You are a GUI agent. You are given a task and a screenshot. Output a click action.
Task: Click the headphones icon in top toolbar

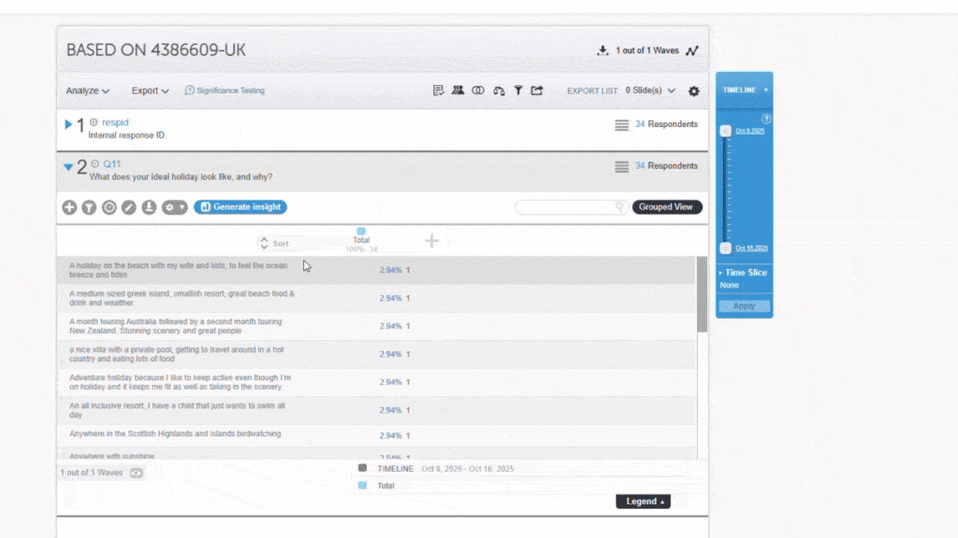click(499, 91)
